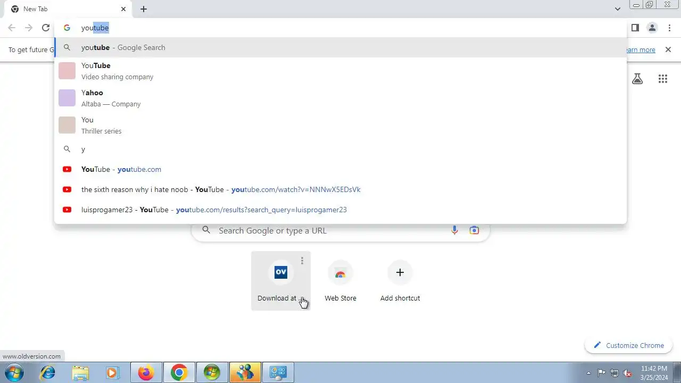Select the New Tab browser tab
681x383 pixels.
tap(69, 9)
